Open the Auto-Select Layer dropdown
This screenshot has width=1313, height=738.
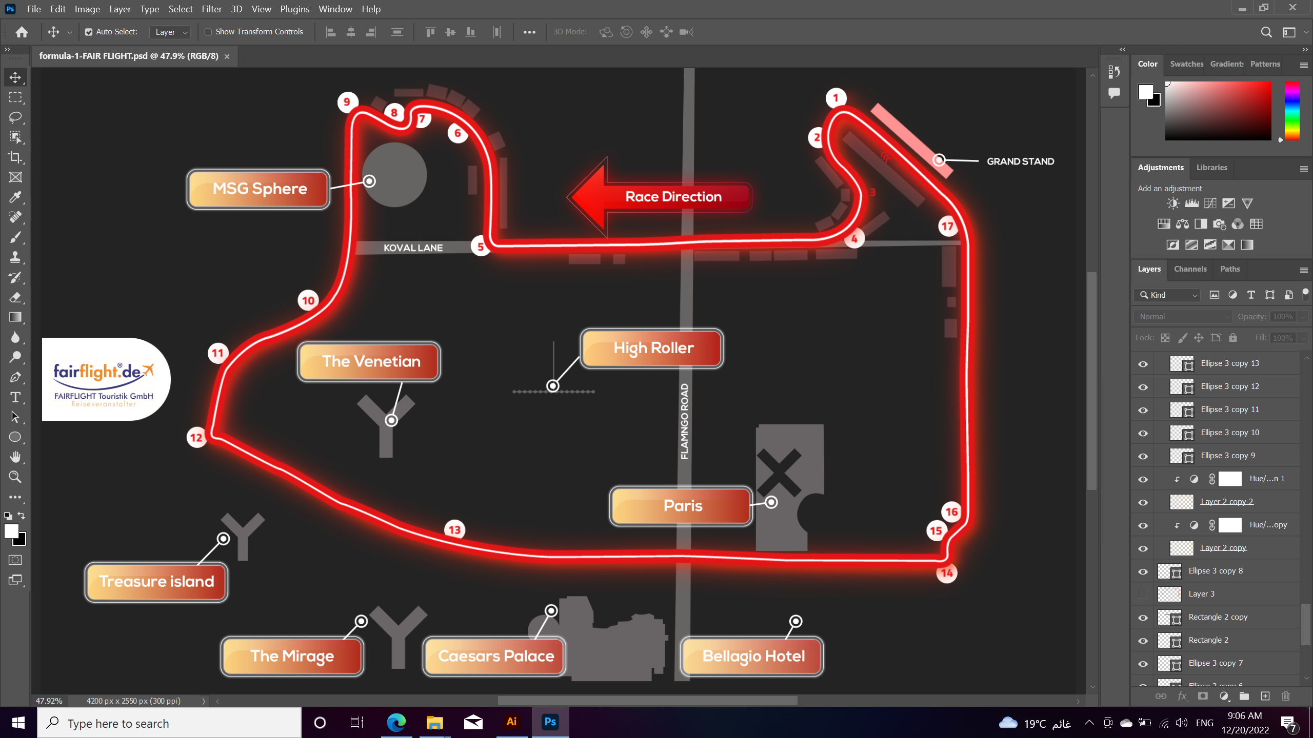tap(171, 32)
